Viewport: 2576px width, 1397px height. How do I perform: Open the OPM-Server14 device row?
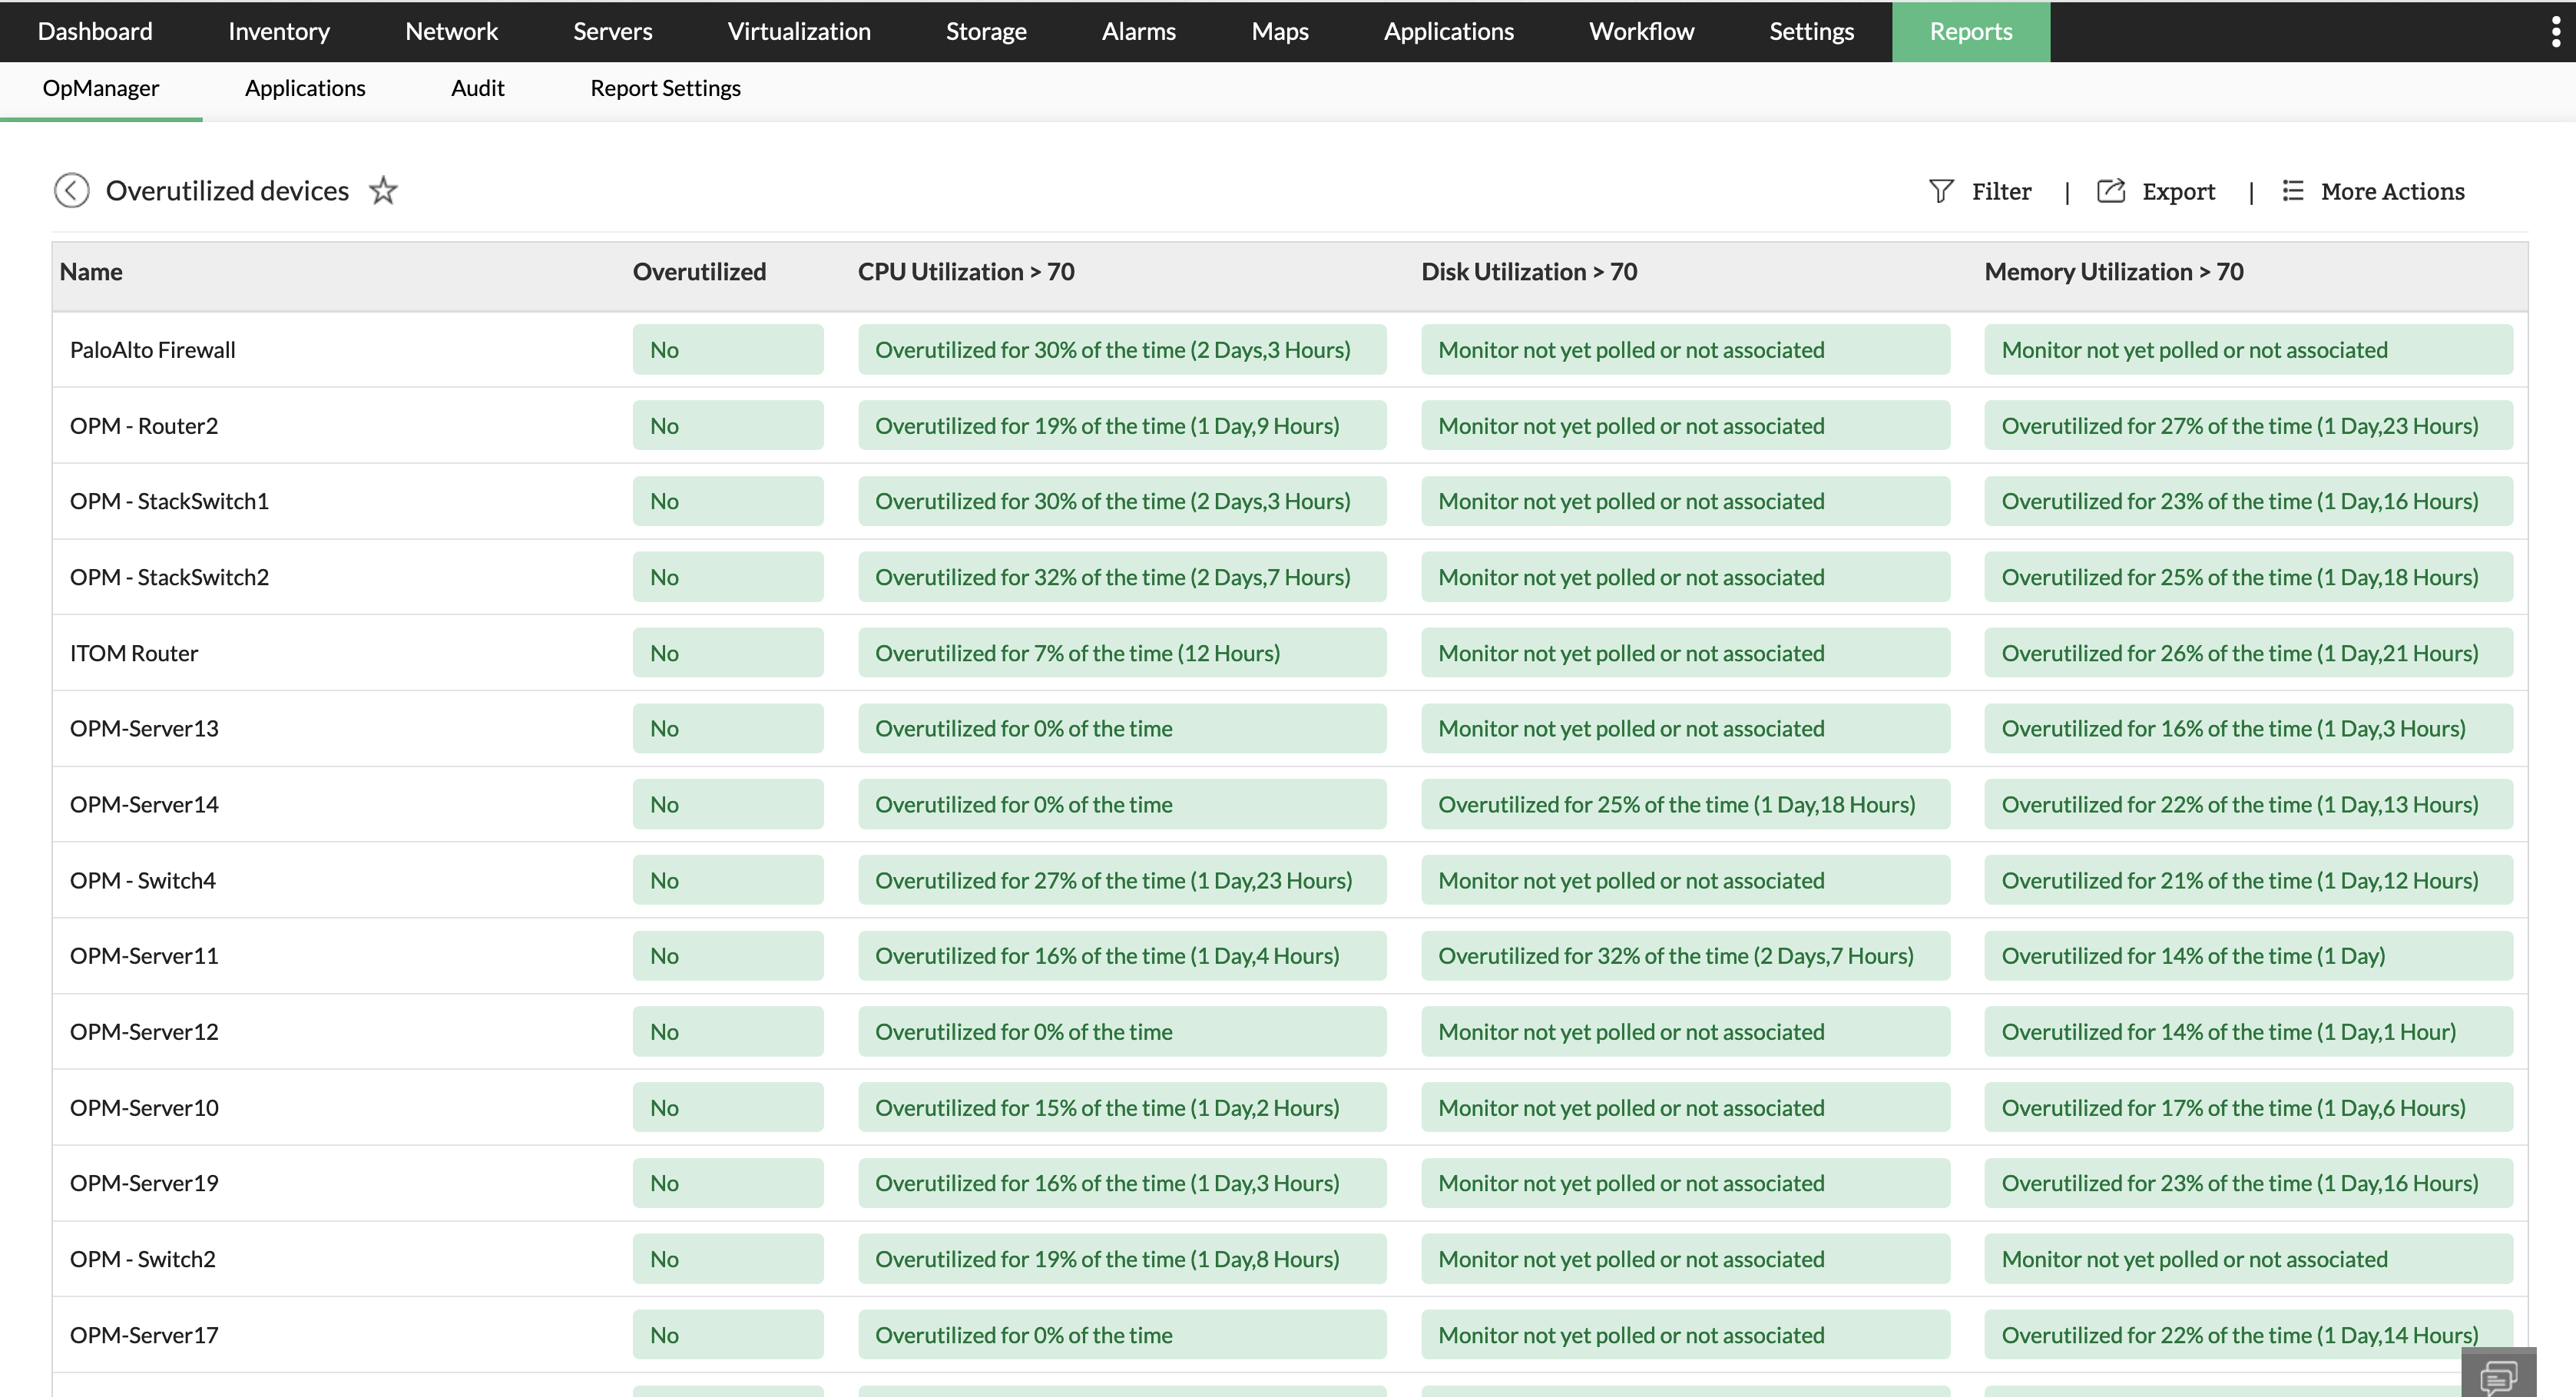click(144, 804)
